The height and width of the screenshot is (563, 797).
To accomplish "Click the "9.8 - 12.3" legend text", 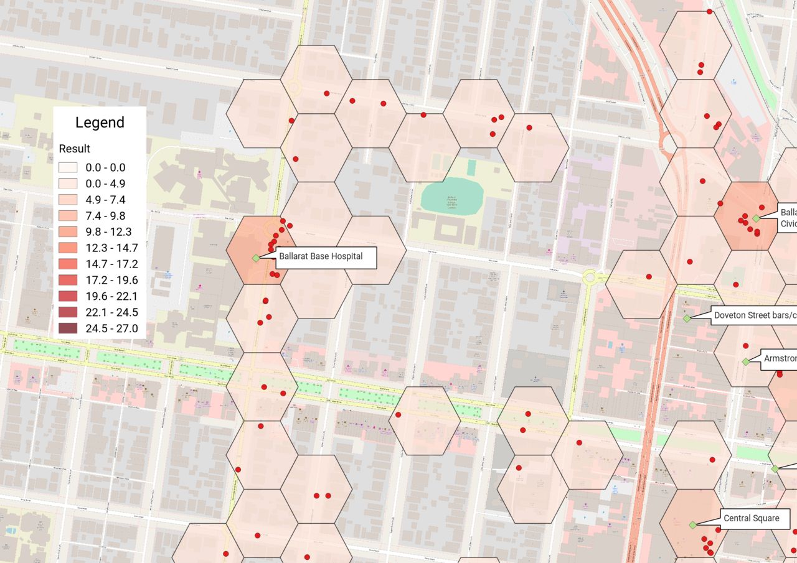I will point(108,232).
